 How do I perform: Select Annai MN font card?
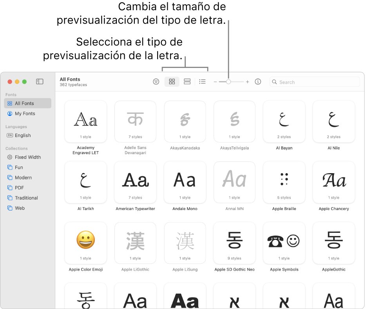pos(234,182)
